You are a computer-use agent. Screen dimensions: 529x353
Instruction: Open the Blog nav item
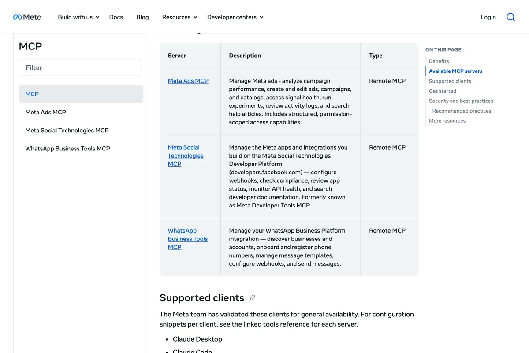click(142, 17)
